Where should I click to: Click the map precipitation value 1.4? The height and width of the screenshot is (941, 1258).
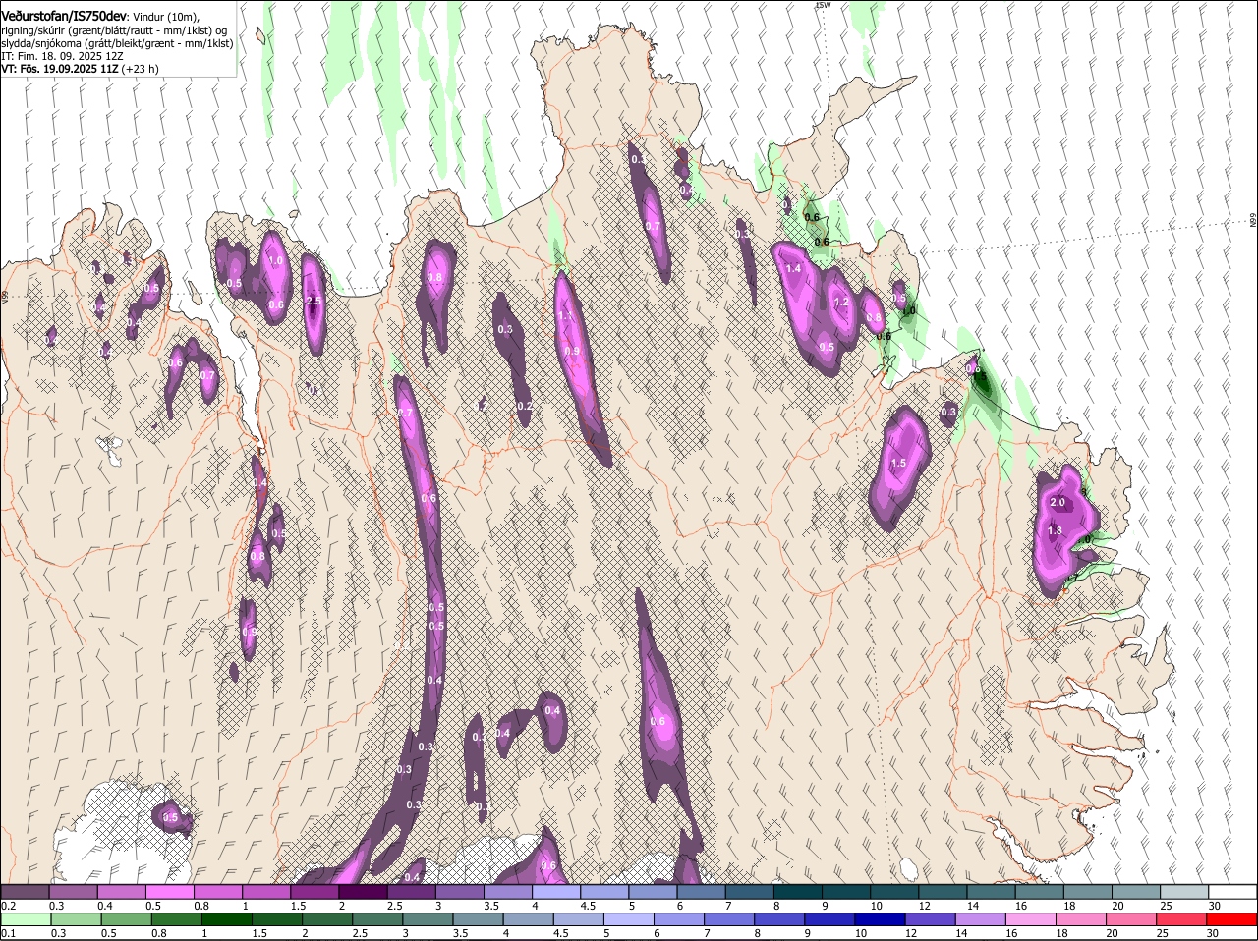coord(793,268)
